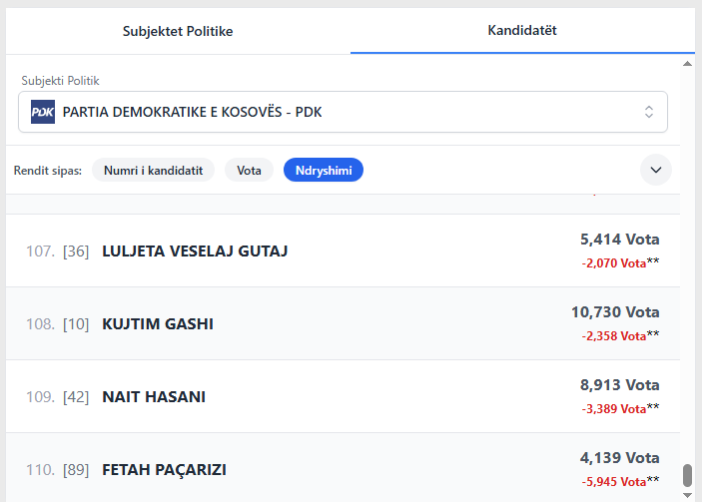702x502 pixels.
Task: Click candidate Nait Hasani
Action: click(x=154, y=396)
